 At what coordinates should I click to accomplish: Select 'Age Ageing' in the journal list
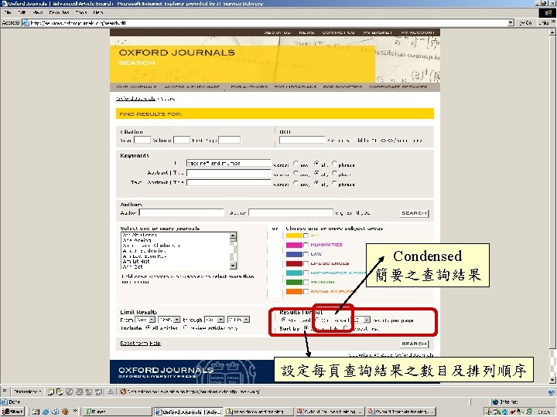click(x=137, y=240)
